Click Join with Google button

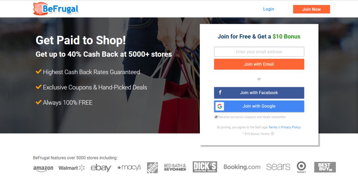[x=259, y=106]
